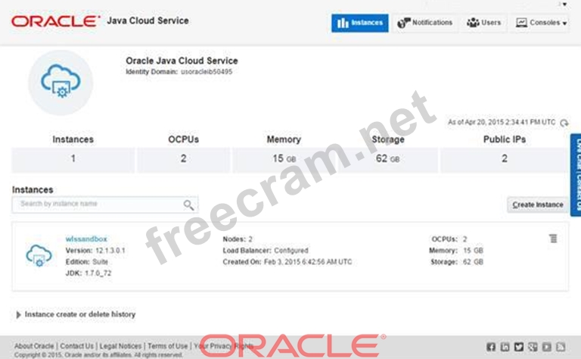Open the Notifications tab
The image size is (581, 359).
tap(425, 23)
